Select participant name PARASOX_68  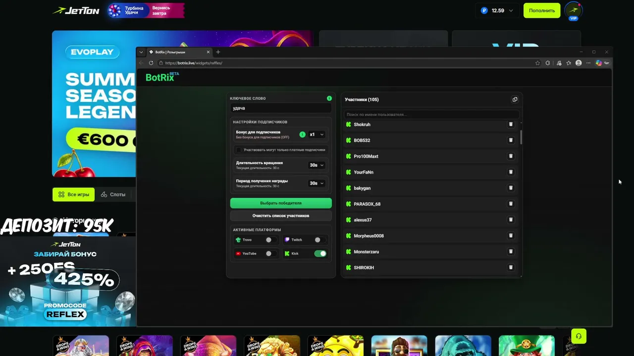[367, 204]
